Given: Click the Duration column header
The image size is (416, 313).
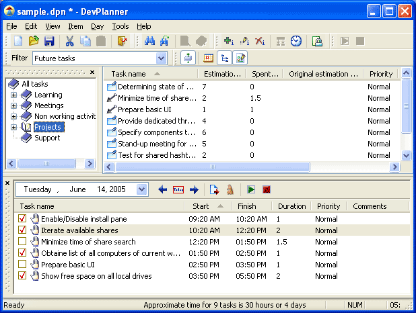Looking at the screenshot, I should coord(291,206).
